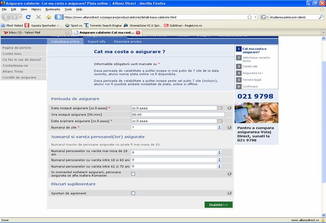The image size is (326, 223).
Task: Bookmark this page with the star icon
Action: click(250, 17)
